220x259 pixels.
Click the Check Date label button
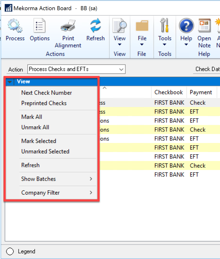pos(208,69)
